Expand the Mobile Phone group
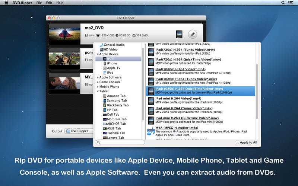This screenshot has width=298, height=186. coord(98,87)
